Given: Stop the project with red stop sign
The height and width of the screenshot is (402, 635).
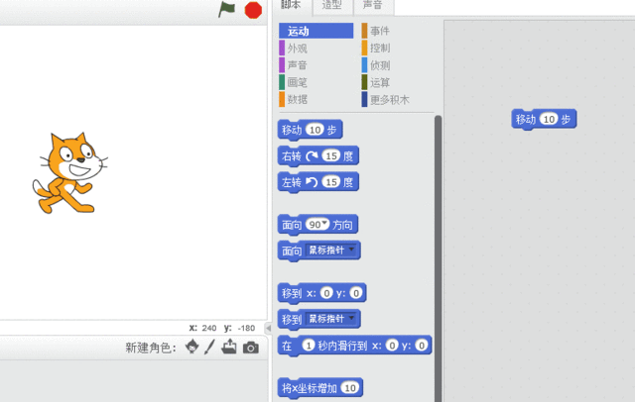Looking at the screenshot, I should click(254, 10).
